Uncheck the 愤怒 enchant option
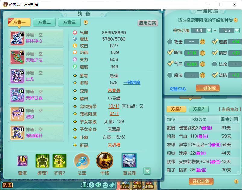The height and width of the screenshot is (190, 242). tap(215, 53)
